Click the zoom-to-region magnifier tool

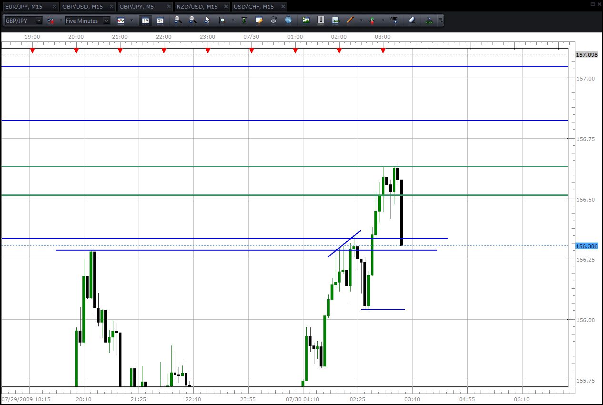222,20
